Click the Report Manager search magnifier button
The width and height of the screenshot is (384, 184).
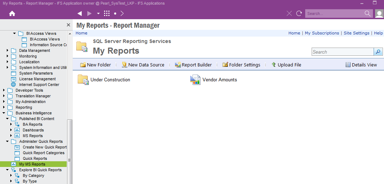pos(378,52)
